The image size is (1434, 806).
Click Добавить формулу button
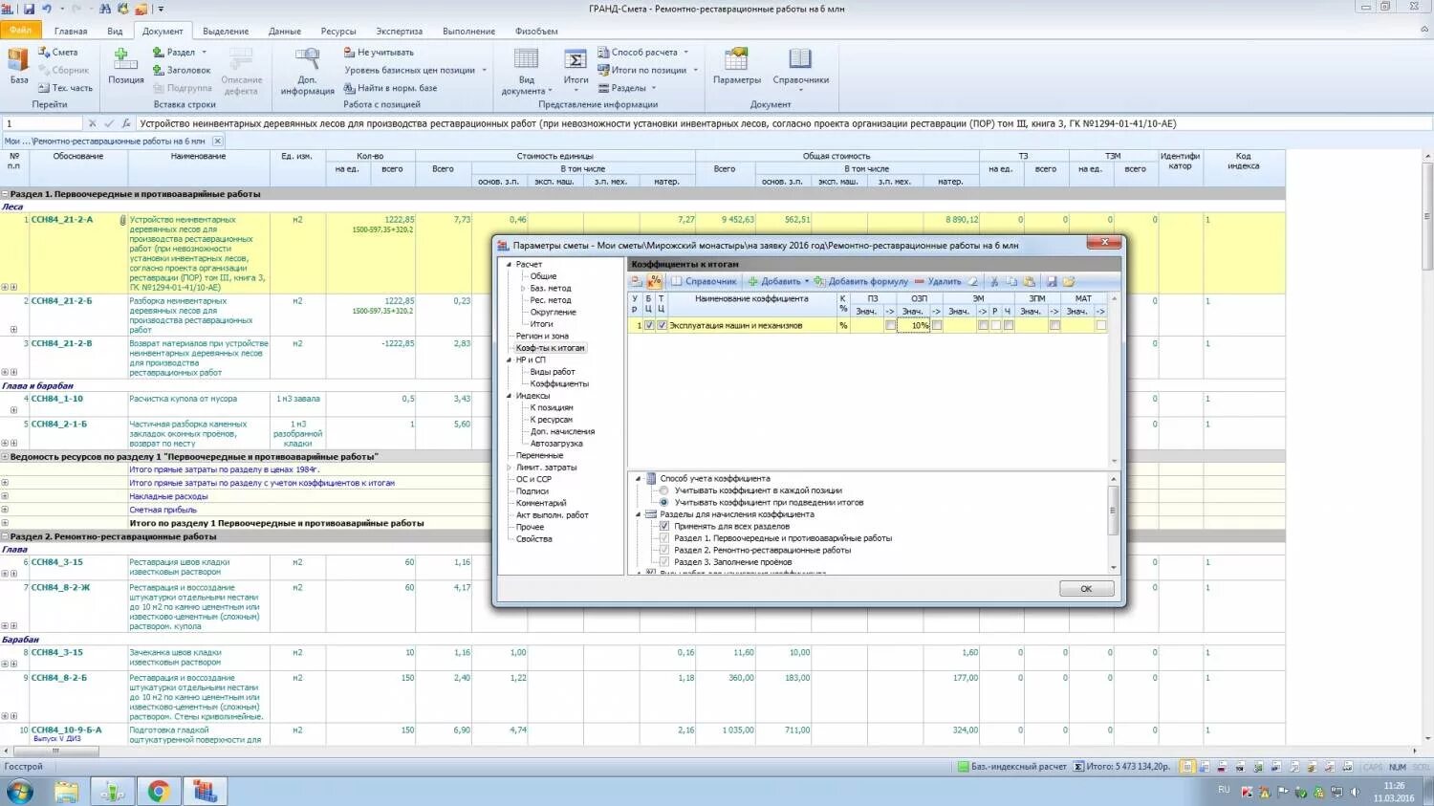click(x=860, y=281)
